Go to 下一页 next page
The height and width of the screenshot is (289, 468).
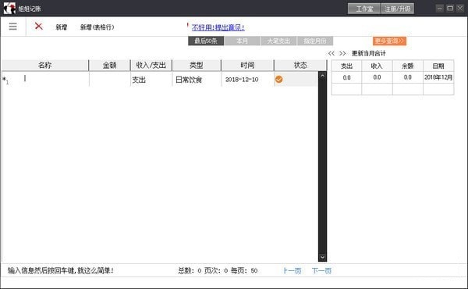[x=321, y=271]
